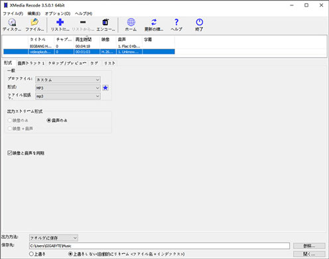Open the disc via the ディスク toolbar icon
329x259 pixels.
point(12,25)
